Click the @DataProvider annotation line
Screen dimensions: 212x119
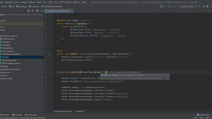coord(74,20)
